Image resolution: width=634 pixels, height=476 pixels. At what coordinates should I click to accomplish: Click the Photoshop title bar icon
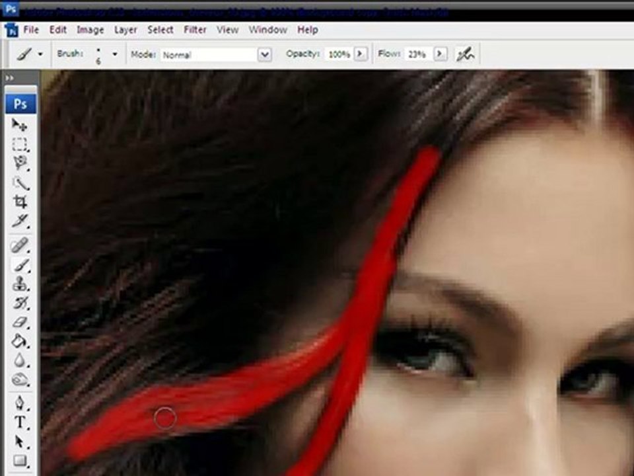(10, 8)
